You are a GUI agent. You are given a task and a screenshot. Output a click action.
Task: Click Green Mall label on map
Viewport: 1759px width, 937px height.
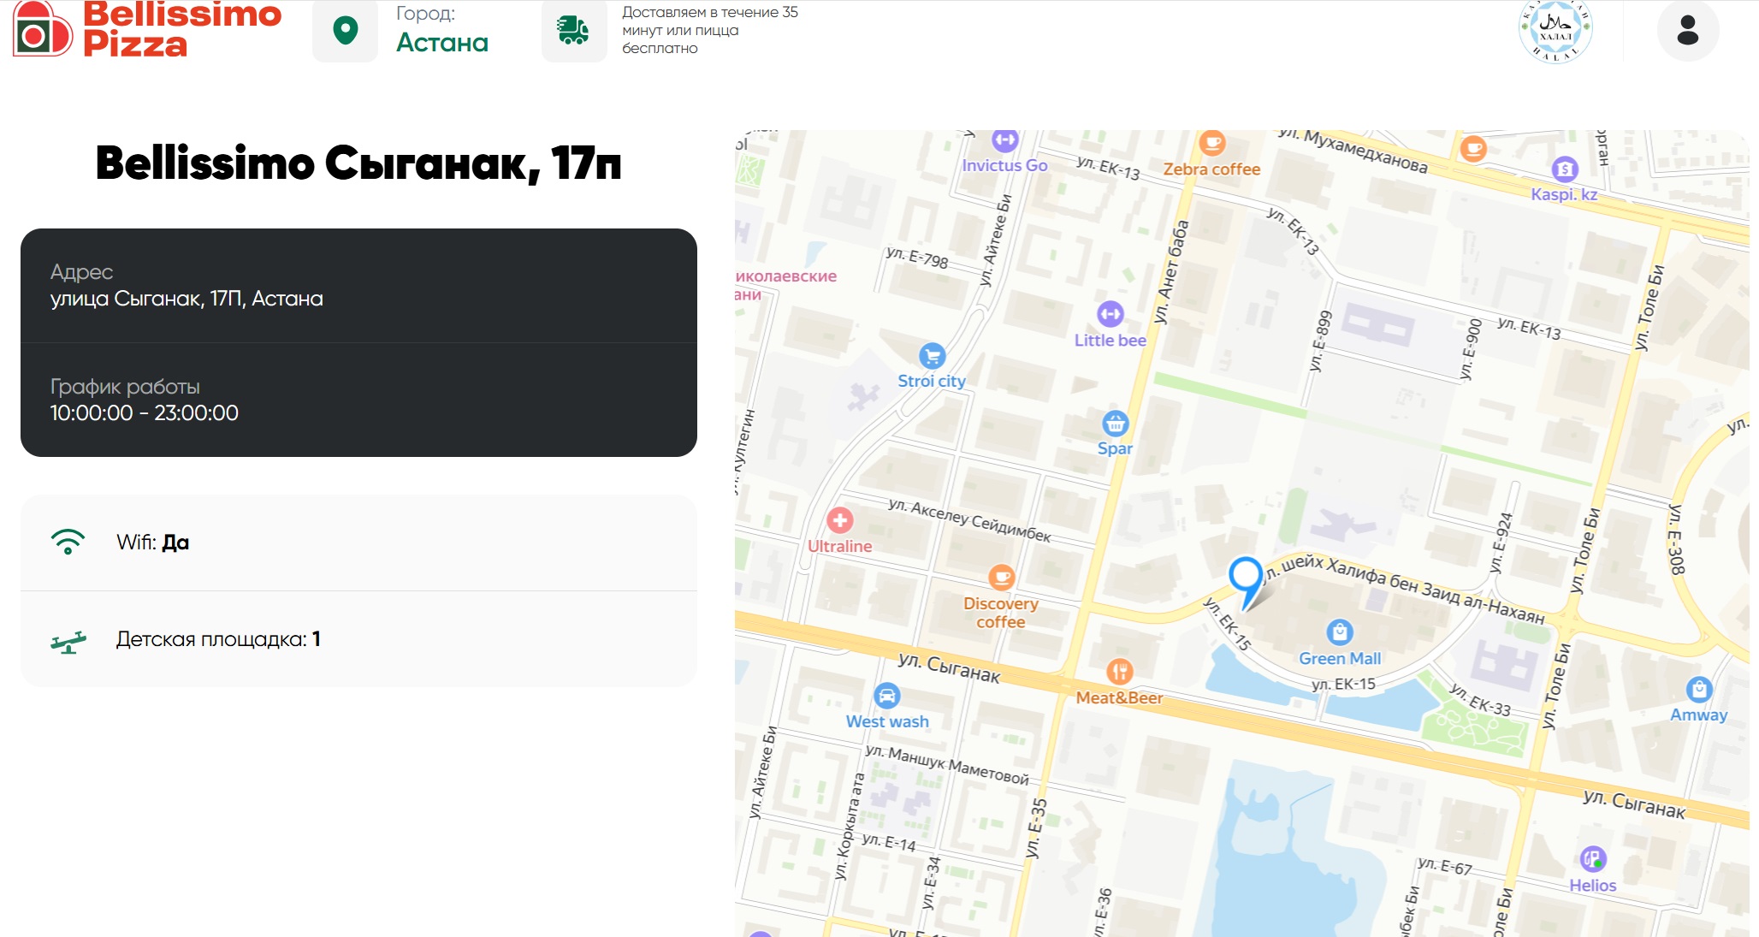[x=1340, y=658]
